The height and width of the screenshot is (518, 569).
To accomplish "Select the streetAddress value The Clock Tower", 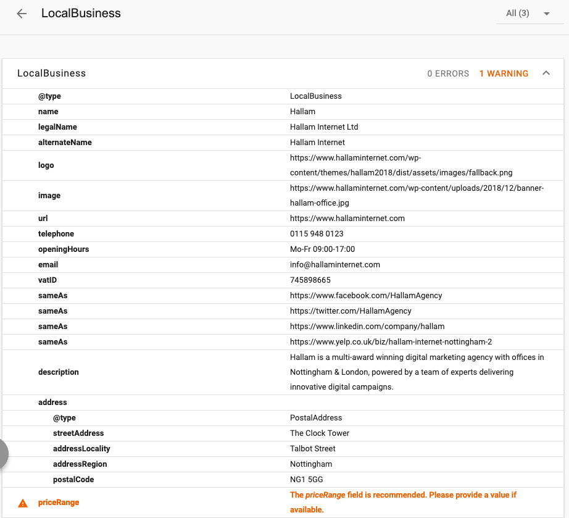I will 319,433.
